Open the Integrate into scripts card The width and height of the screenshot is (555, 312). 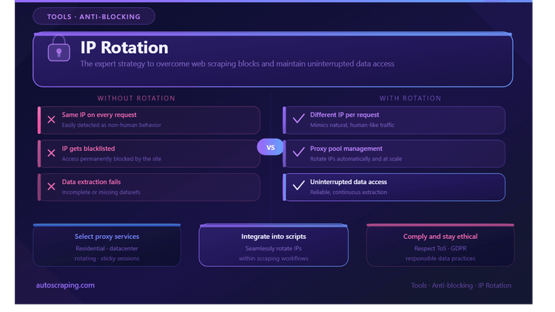click(x=274, y=245)
